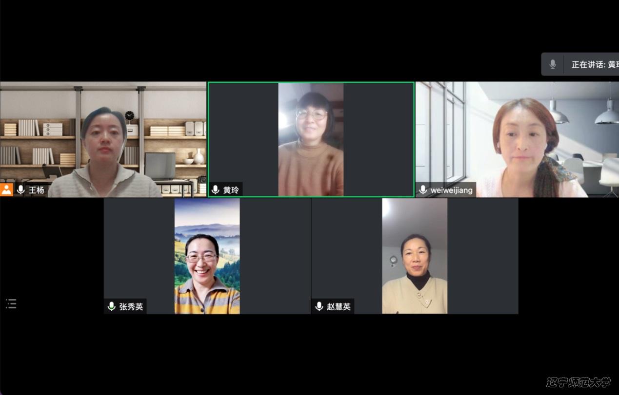Image resolution: width=619 pixels, height=395 pixels.
Task: Click the microphone icon beside 张秀英
Action: 111,306
